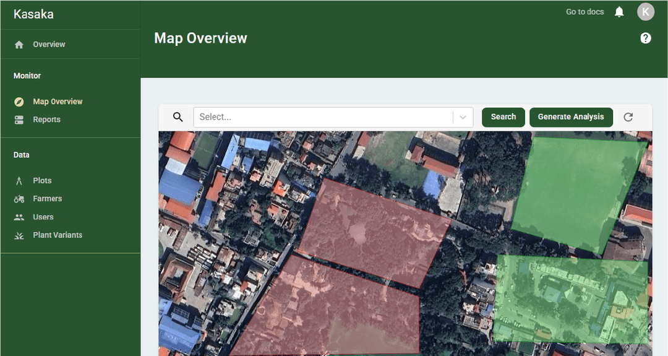The image size is (668, 356).
Task: Follow the Go to docs link
Action: [x=584, y=12]
